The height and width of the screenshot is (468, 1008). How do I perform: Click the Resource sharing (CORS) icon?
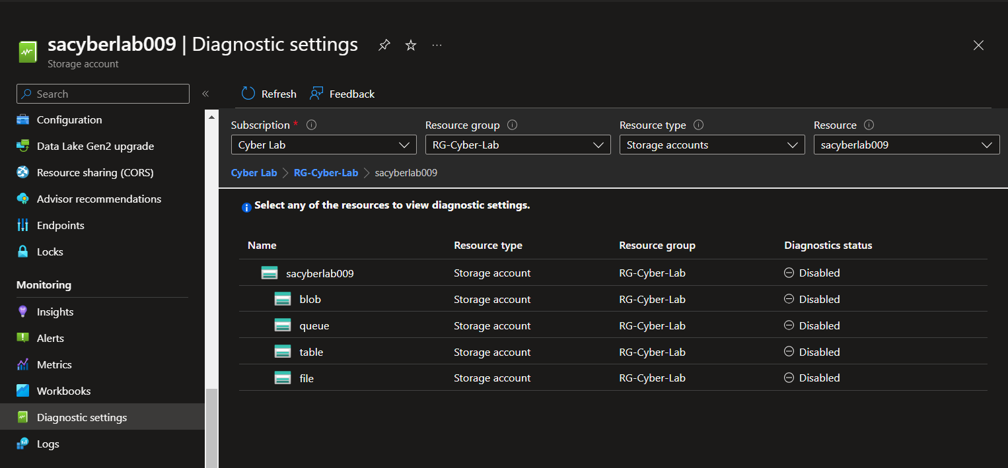coord(23,172)
